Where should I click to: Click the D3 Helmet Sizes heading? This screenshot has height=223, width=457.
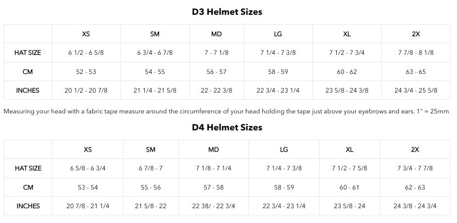(227, 12)
